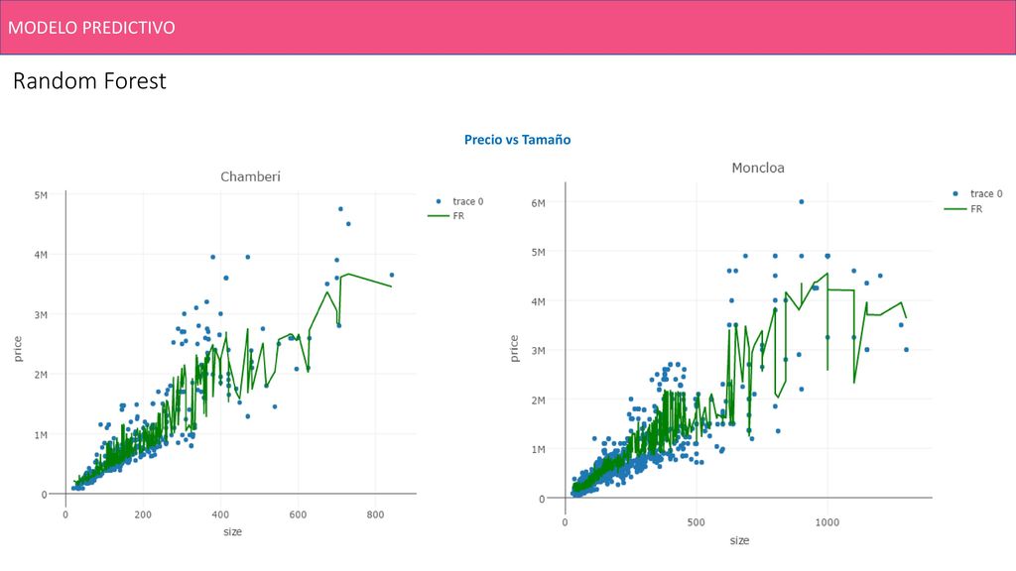Click the 500 tick on Moncloa x-axis
This screenshot has width=1016, height=571.
click(x=696, y=521)
